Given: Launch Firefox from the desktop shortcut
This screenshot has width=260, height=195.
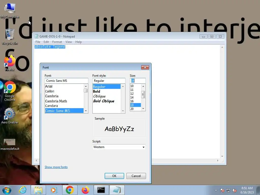Looking at the screenshot, I should 10,63.
